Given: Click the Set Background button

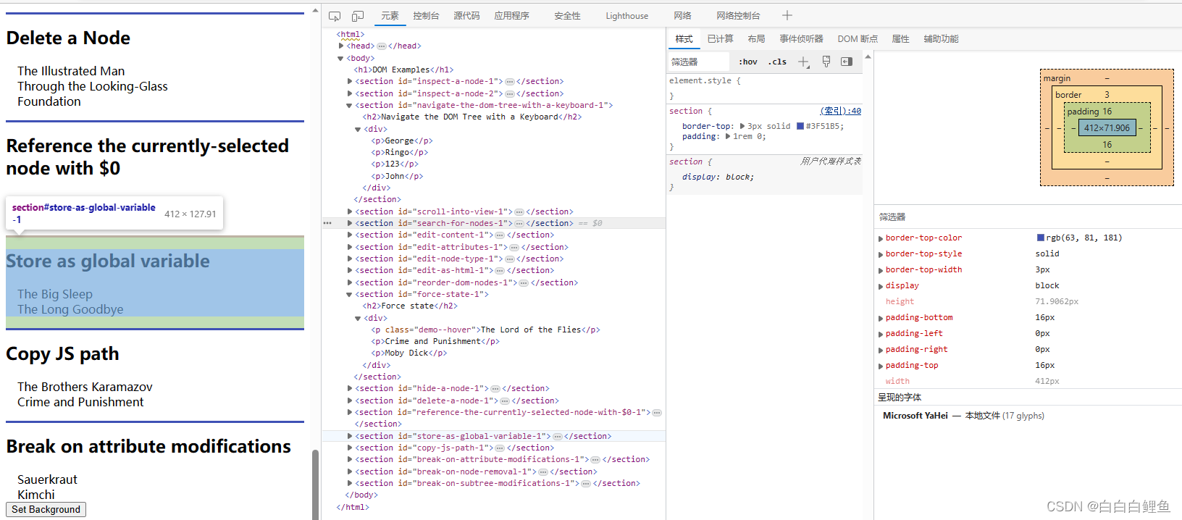Looking at the screenshot, I should (46, 510).
